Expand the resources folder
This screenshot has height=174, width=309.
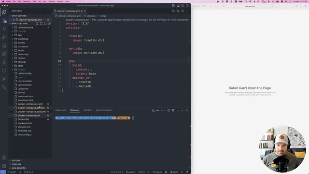point(23,54)
